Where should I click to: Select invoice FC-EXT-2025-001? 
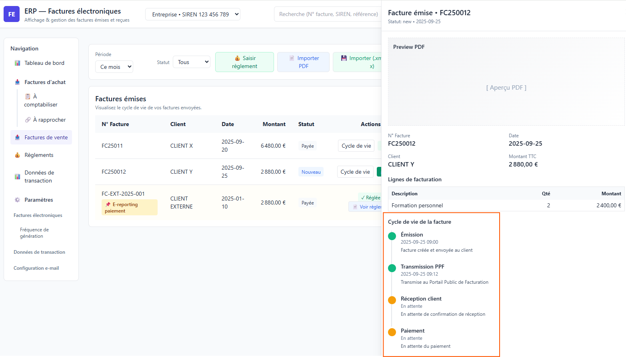tap(123, 194)
